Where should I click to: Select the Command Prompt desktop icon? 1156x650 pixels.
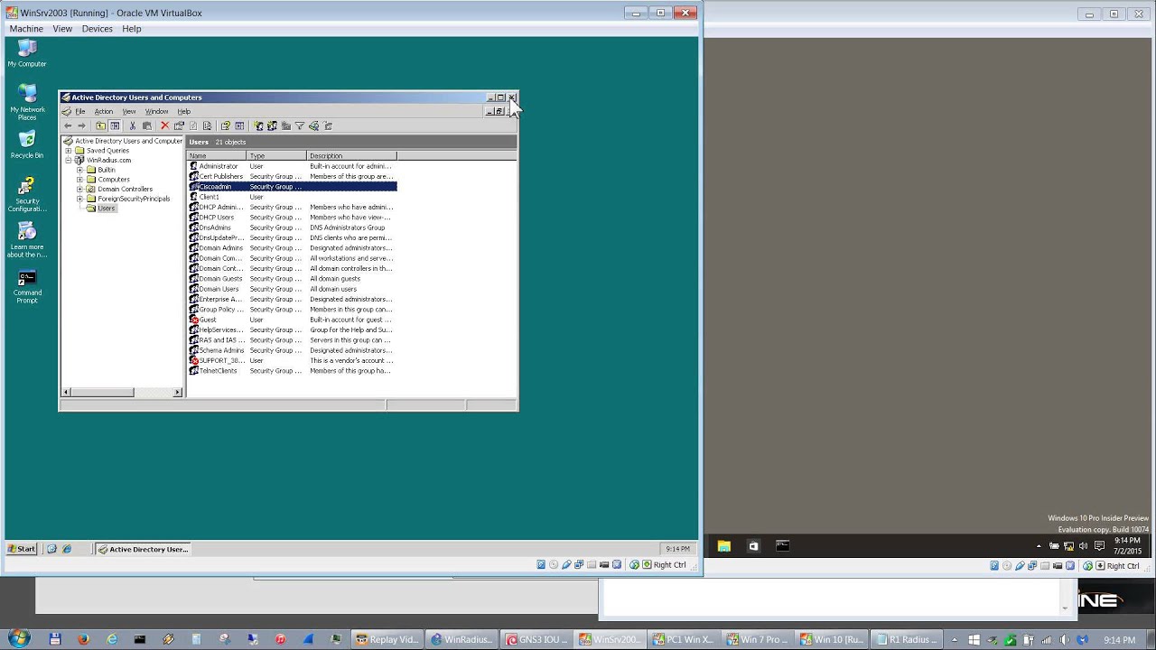(27, 287)
